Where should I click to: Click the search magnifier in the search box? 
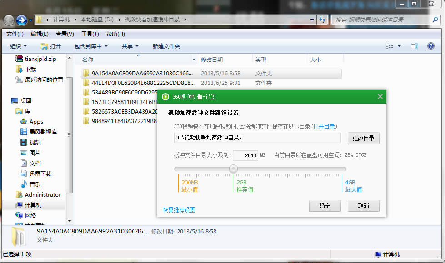[435, 20]
